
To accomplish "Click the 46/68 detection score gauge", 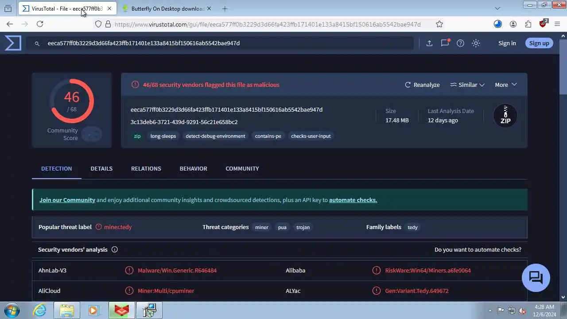I will tap(72, 101).
